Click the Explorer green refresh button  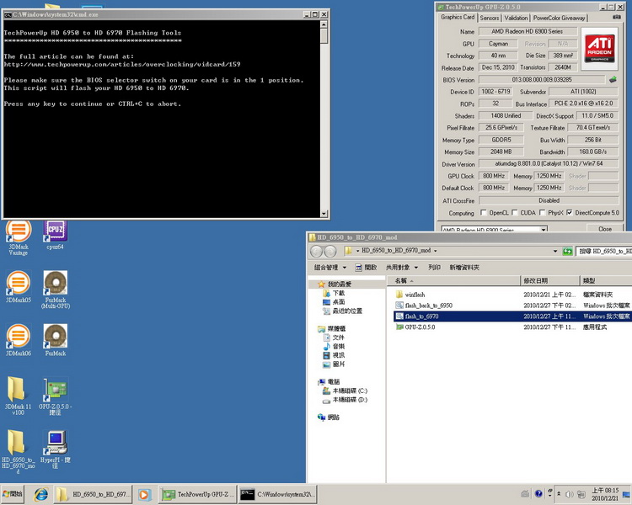tap(567, 252)
